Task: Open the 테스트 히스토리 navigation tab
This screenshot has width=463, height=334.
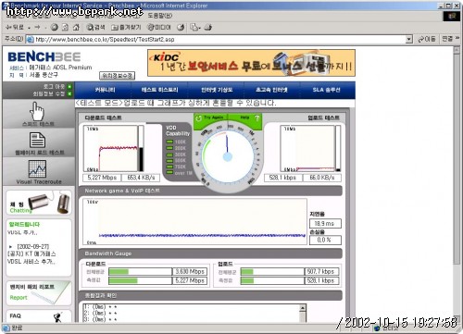Action: pos(159,90)
